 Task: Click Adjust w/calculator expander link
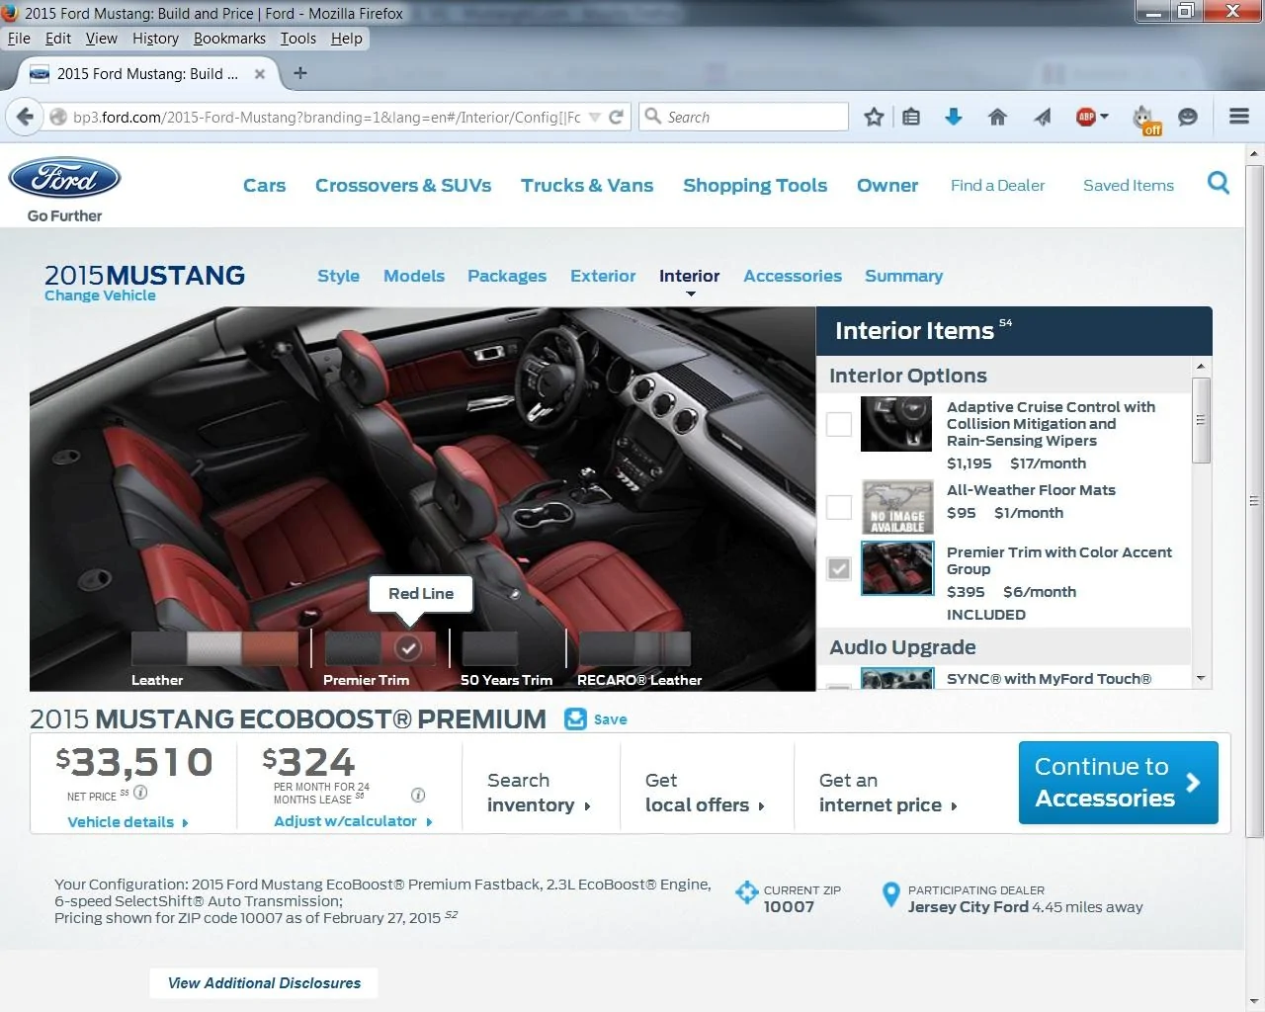[x=353, y=821]
